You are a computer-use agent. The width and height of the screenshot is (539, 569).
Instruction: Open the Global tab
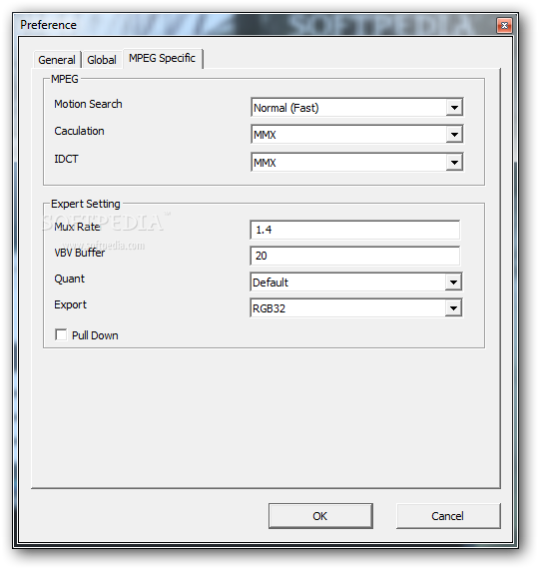(102, 60)
